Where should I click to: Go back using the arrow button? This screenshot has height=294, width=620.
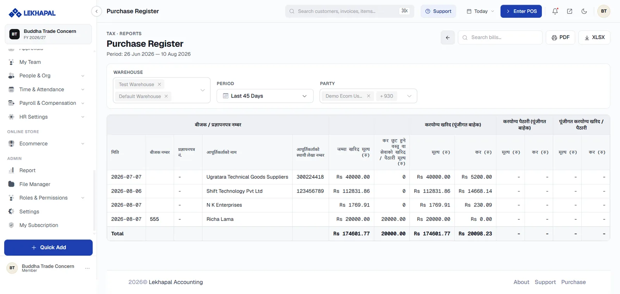point(448,38)
